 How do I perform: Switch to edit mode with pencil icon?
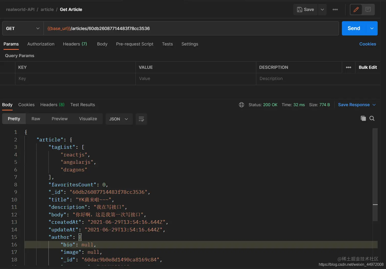tap(356, 9)
